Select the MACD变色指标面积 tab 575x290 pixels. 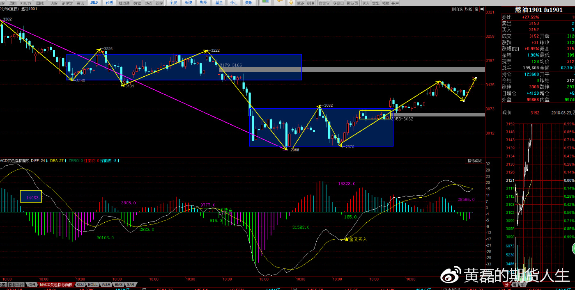(56, 284)
